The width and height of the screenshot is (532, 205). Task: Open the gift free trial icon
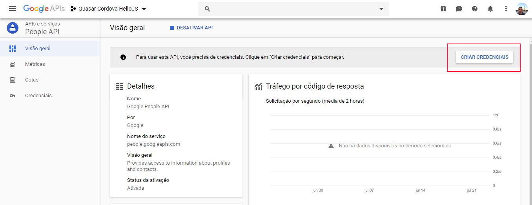(x=443, y=9)
